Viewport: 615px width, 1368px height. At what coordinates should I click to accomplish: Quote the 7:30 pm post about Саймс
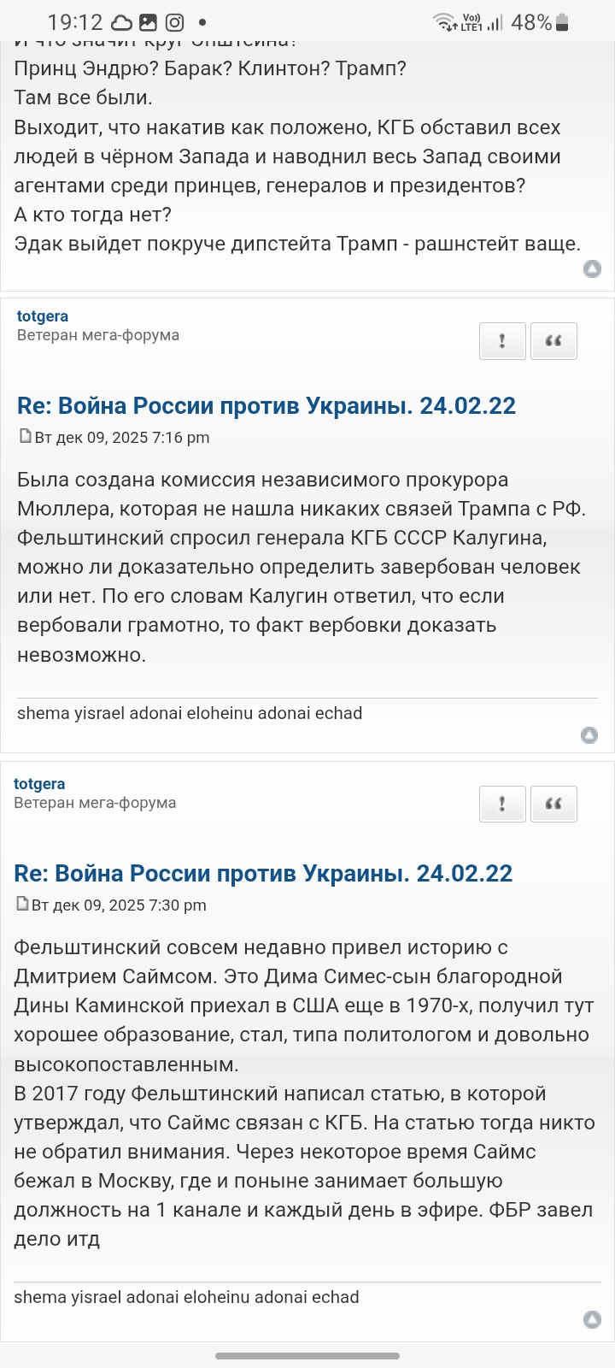point(553,804)
